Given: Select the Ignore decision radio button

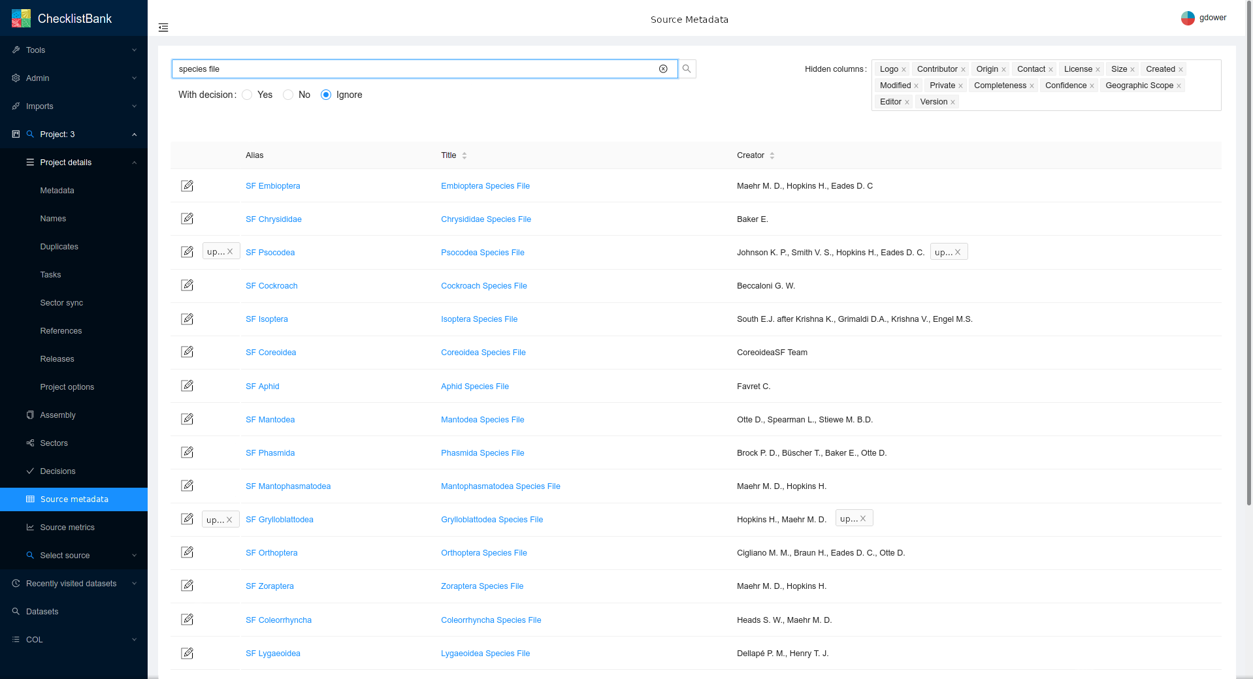Looking at the screenshot, I should point(325,95).
